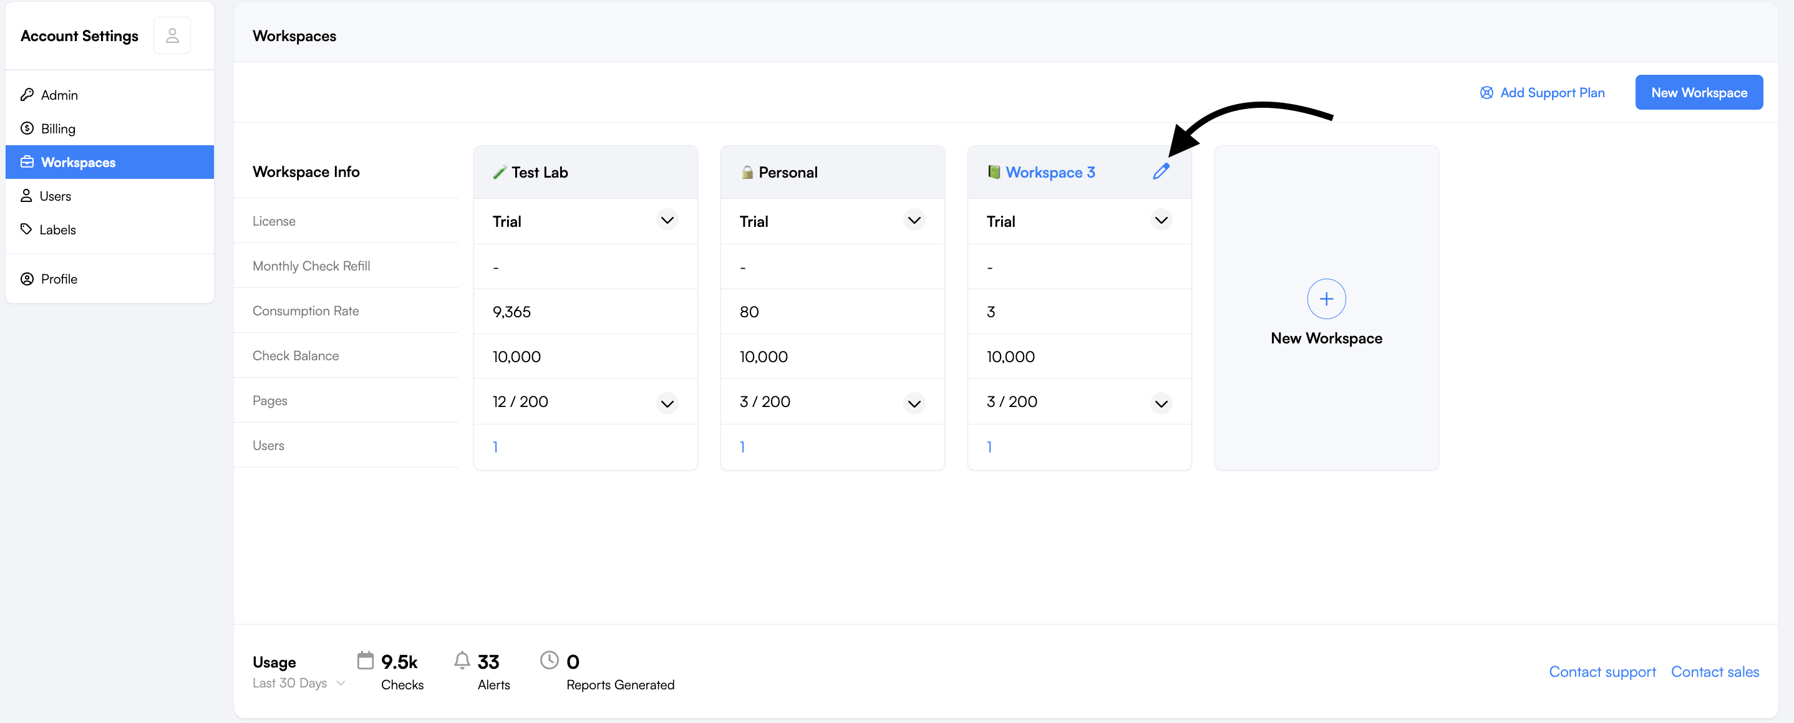Image resolution: width=1794 pixels, height=723 pixels.
Task: Click the Consumption Rate row label
Action: click(x=306, y=311)
